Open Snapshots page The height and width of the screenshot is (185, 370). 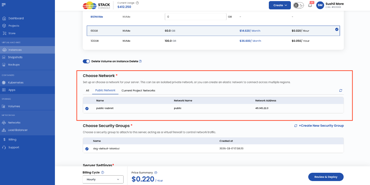[15, 57]
